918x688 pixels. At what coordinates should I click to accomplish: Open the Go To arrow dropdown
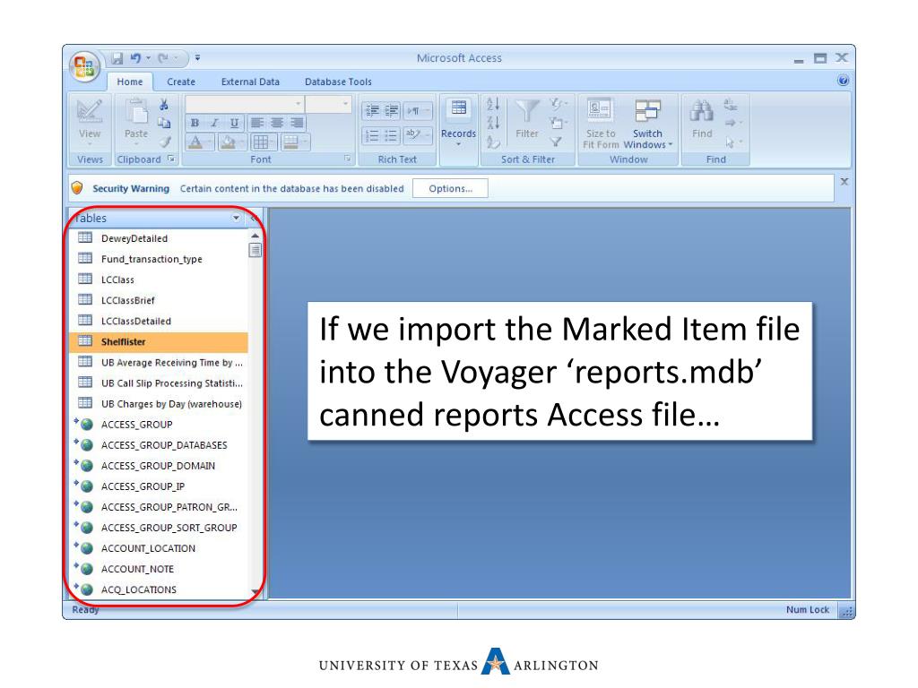click(x=733, y=123)
